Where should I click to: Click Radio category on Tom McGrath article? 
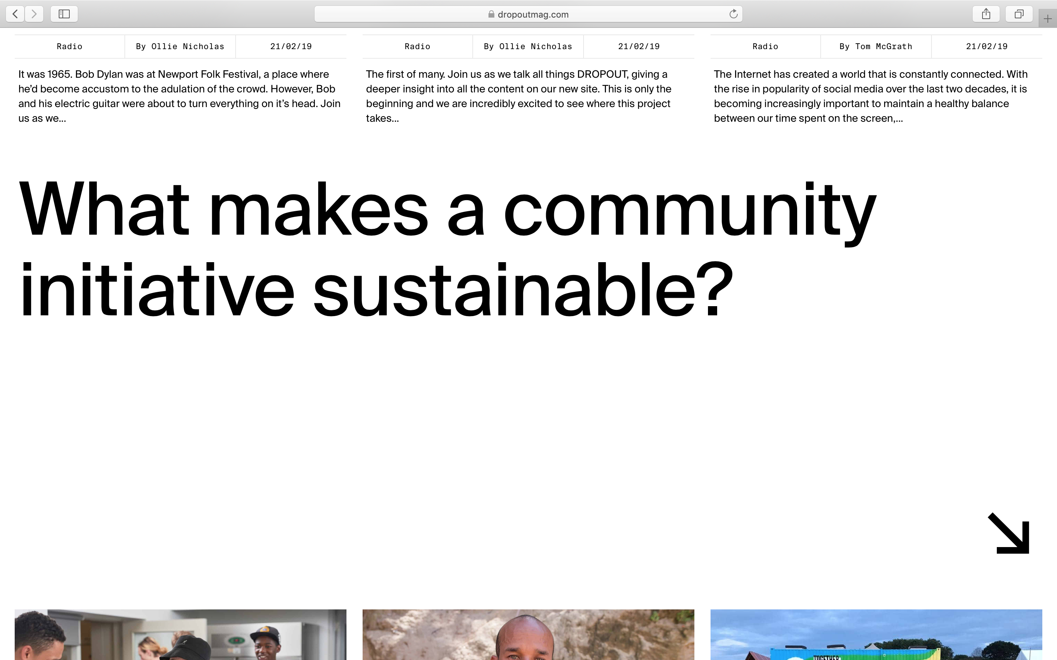click(765, 46)
